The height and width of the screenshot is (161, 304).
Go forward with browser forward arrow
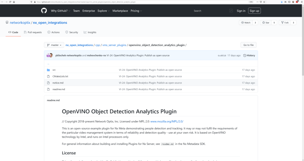6,2
